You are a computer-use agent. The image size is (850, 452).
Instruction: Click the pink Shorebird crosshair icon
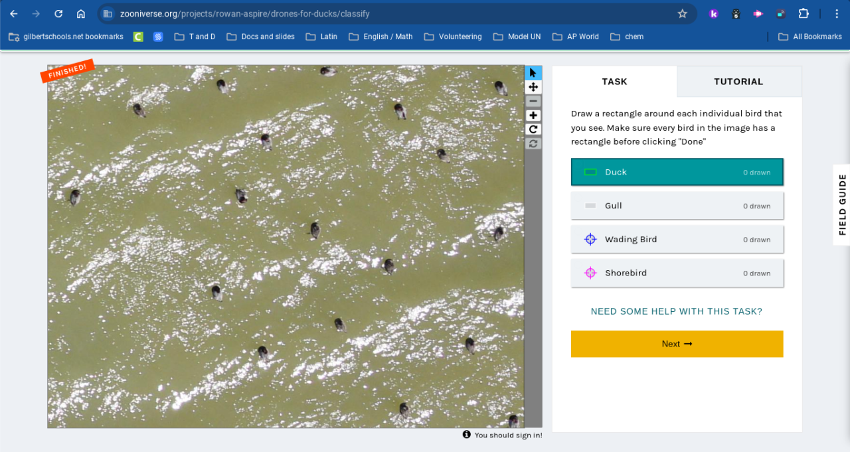[590, 273]
